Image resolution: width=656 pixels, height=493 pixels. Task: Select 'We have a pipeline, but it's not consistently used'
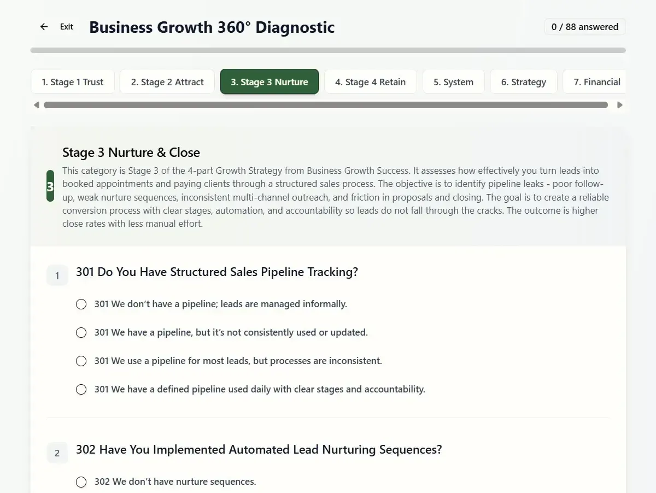click(81, 332)
